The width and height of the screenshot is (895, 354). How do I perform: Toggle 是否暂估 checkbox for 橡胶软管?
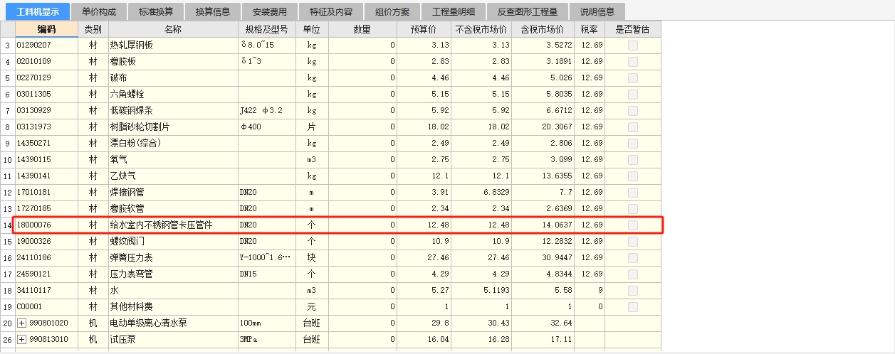click(632, 208)
